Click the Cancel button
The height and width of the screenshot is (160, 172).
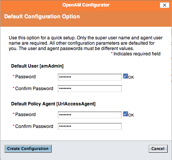pos(158,149)
